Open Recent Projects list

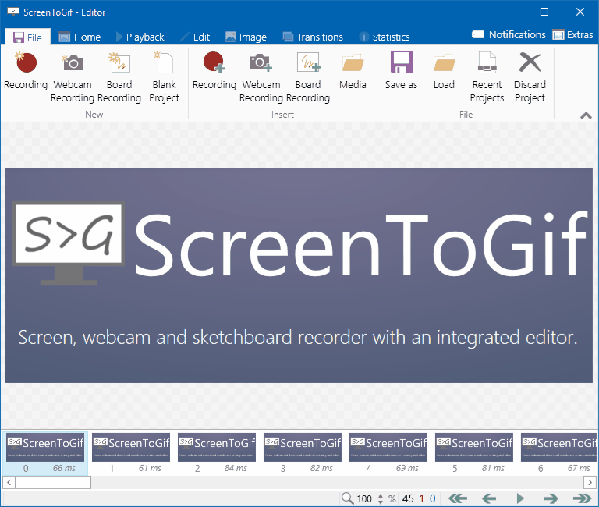(487, 76)
